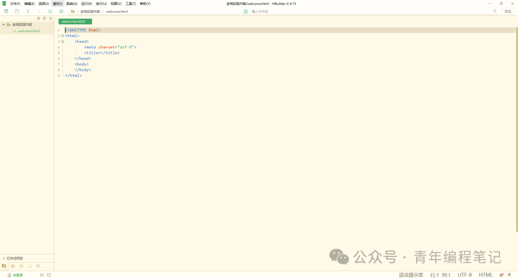Image resolution: width=518 pixels, height=278 pixels.
Task: Collapse all projects in sidebar icon
Action: coord(45,19)
